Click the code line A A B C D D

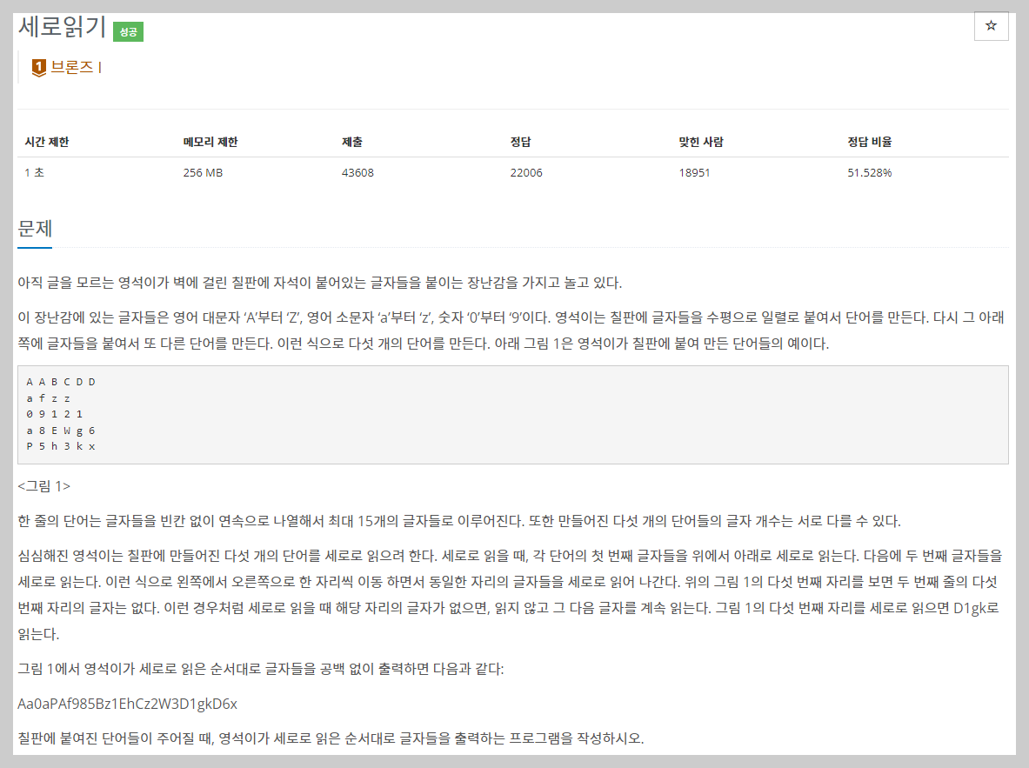click(61, 382)
